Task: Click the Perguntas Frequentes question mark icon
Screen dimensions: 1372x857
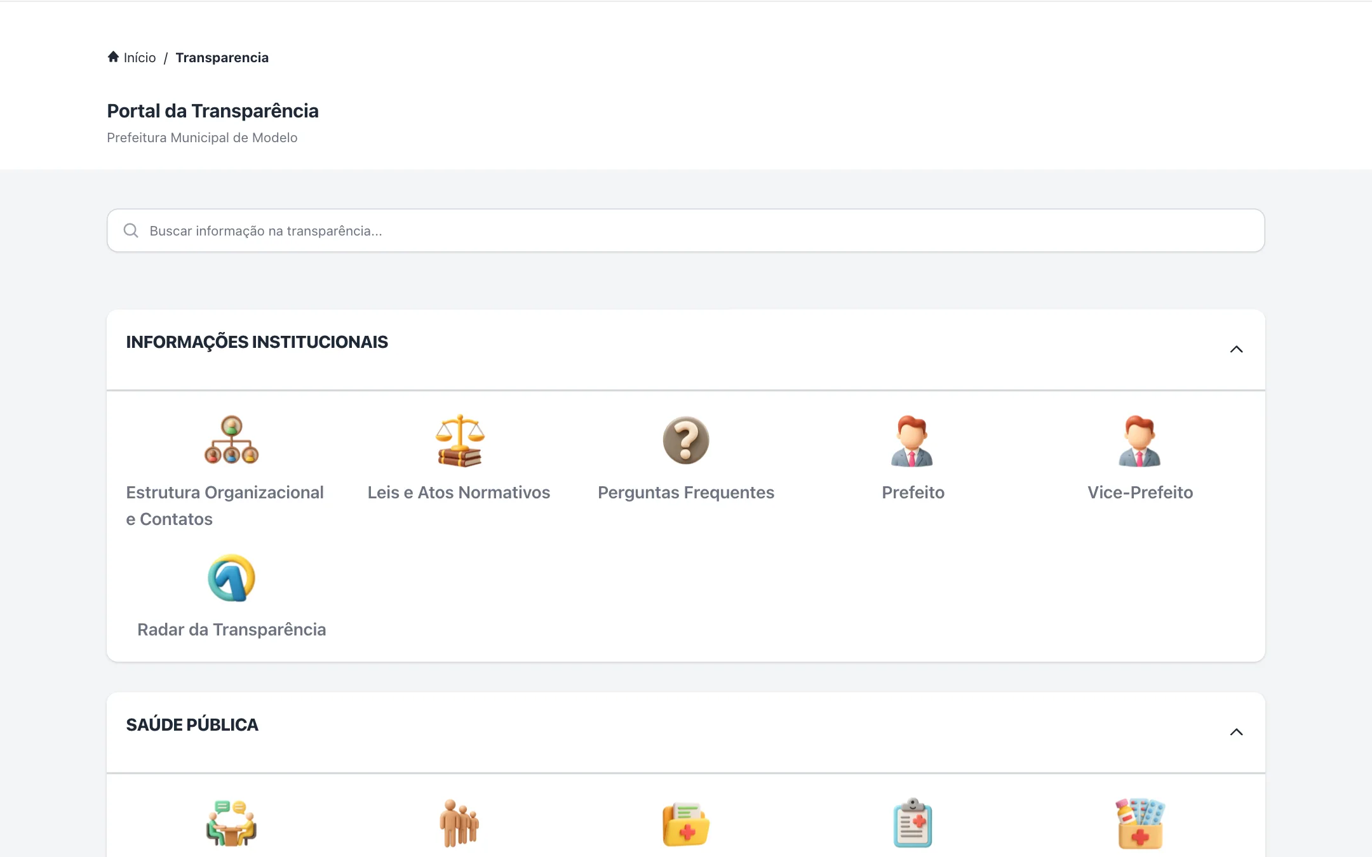Action: coord(686,440)
